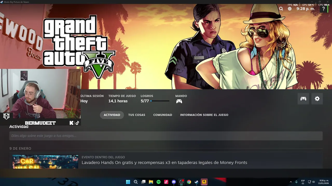Screen dimensions: 332x186
Task: Open Rockstar Games Launcher taskbar icon
Action: point(204,182)
